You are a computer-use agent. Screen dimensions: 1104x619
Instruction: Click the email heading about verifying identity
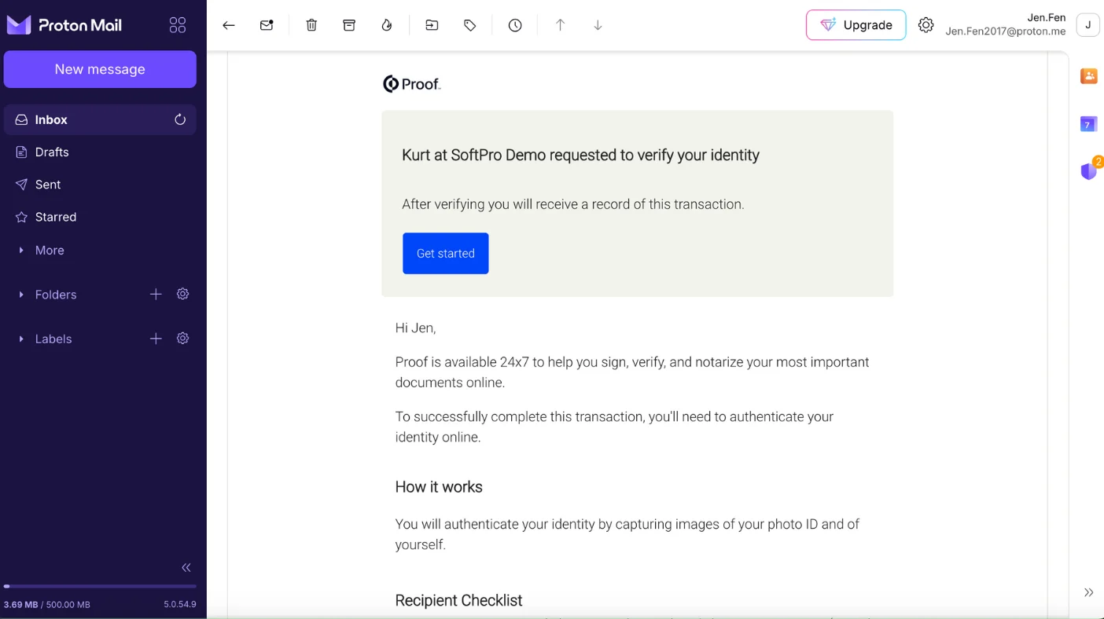click(580, 155)
